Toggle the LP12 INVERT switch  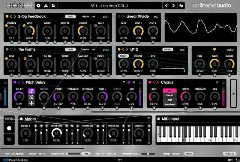click(x=168, y=49)
